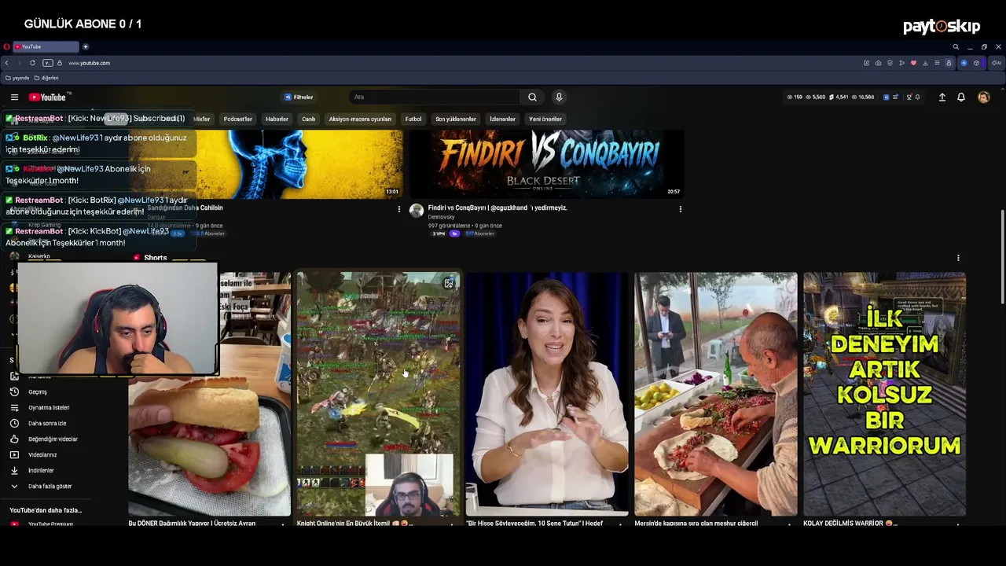This screenshot has height=566, width=1006.
Task: Open a new browser tab
Action: click(x=86, y=46)
